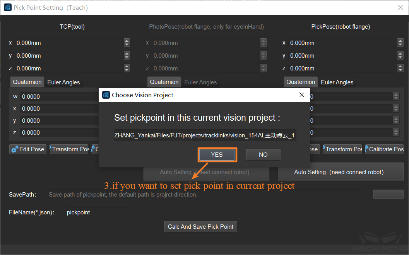Click NO in Choose Vision Project dialog
Screen dimensions: 409x255
coord(263,155)
